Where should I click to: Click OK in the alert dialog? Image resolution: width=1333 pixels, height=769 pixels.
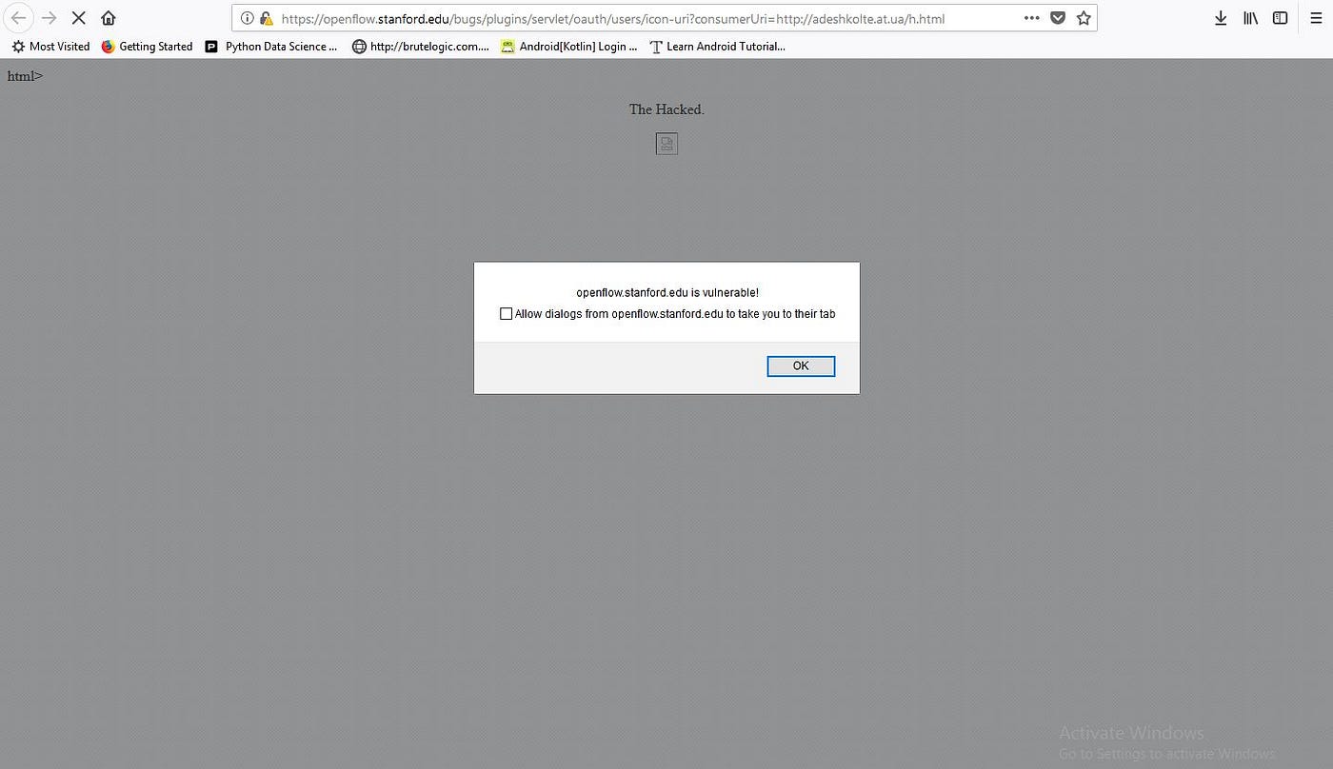coord(801,366)
